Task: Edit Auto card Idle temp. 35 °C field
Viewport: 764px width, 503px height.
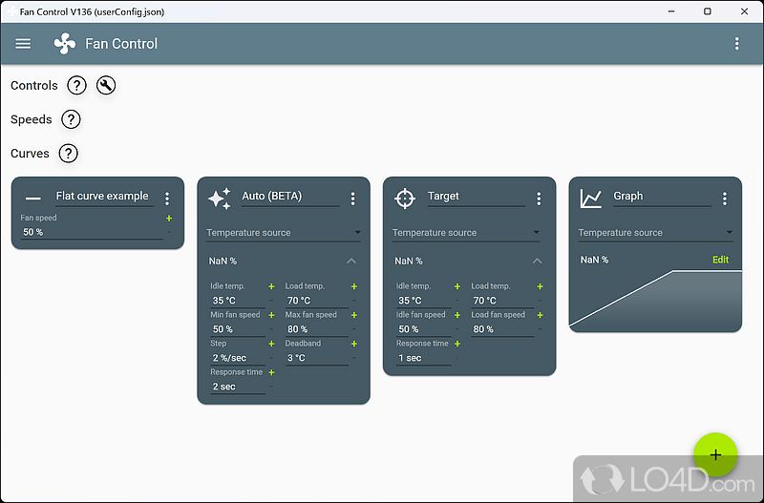Action: pyautogui.click(x=238, y=301)
